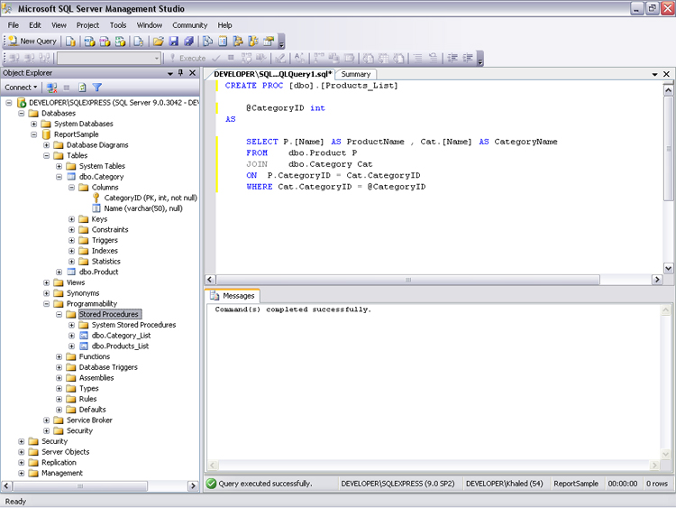Expand the Functions folder node
The width and height of the screenshot is (676, 508).
click(x=59, y=356)
